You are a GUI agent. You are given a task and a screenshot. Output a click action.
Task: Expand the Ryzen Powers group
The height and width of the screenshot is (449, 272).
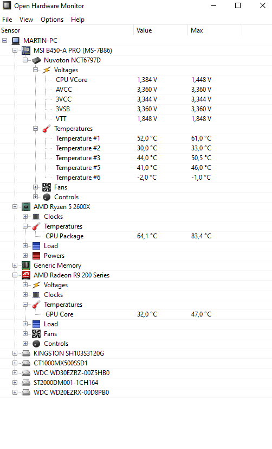tap(25, 256)
